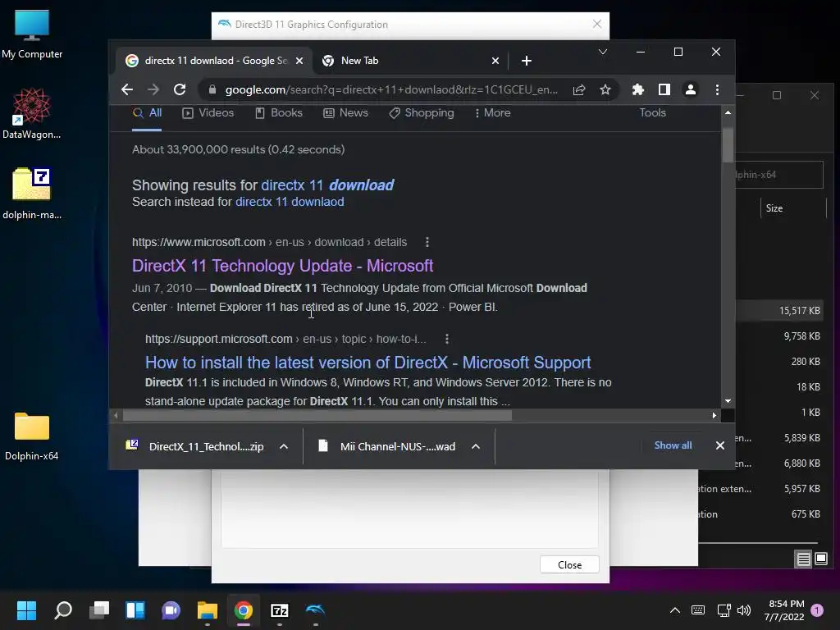
Task: Switch to Dolphin emulator in taskbar
Action: click(x=316, y=610)
